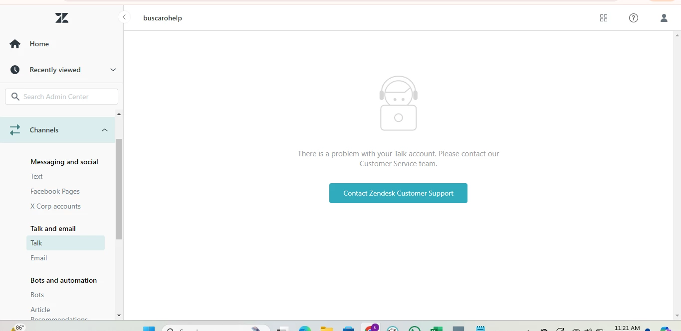Open the Email channel settings

pos(38,258)
